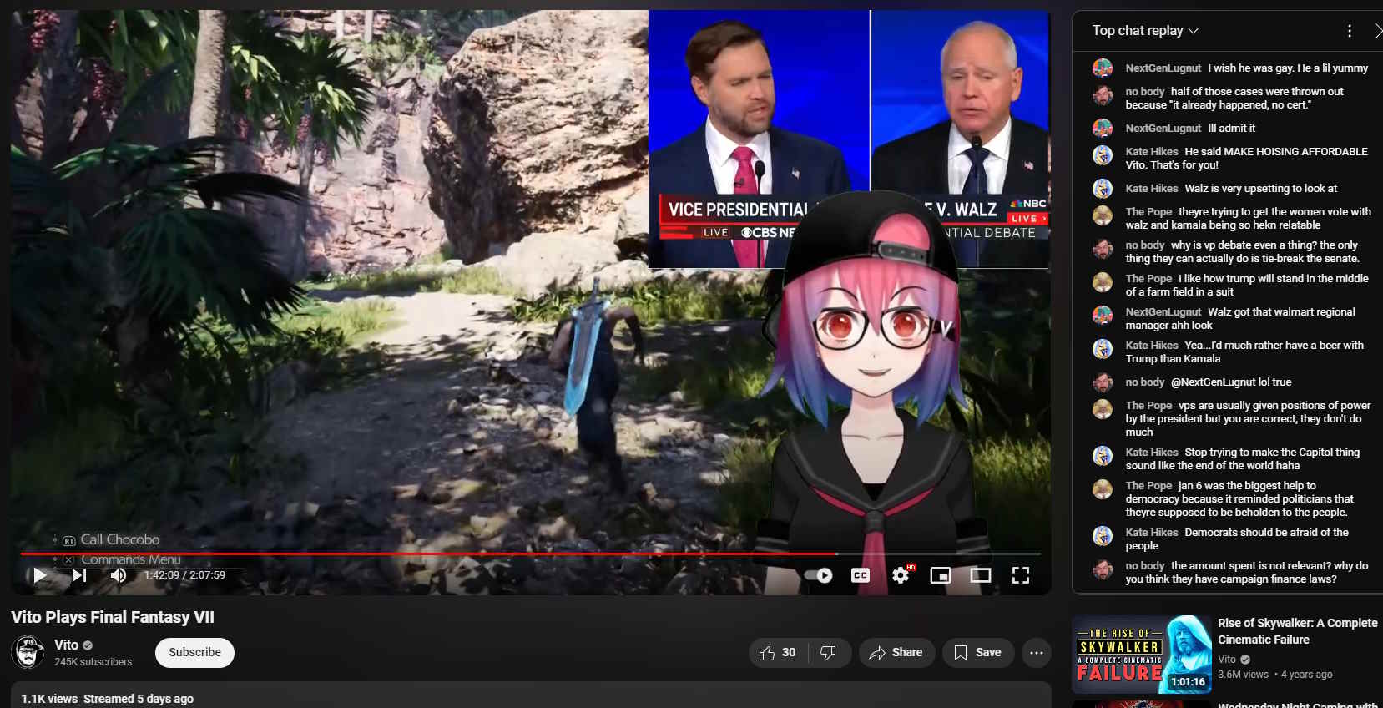
Task: Open Rise of Skywalker video title
Action: coord(1297,631)
